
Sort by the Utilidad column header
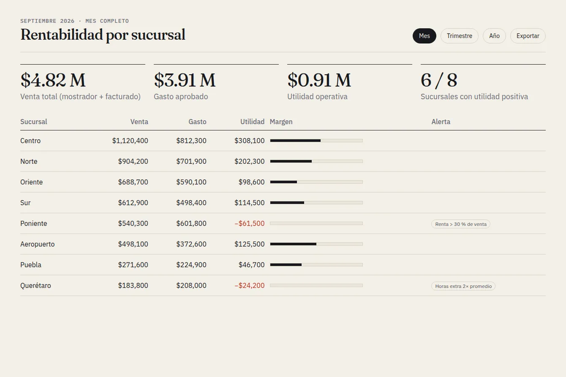tap(252, 122)
